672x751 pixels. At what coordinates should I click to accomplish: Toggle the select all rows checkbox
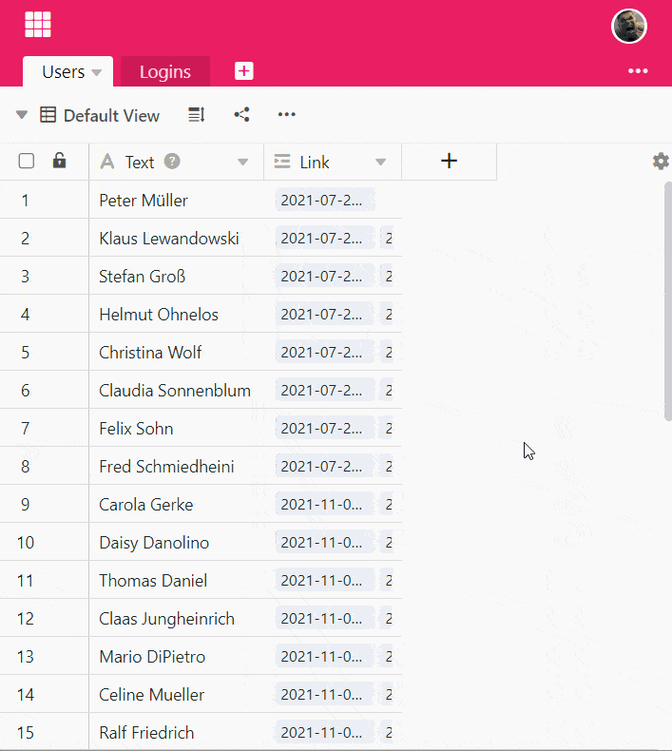coord(27,162)
